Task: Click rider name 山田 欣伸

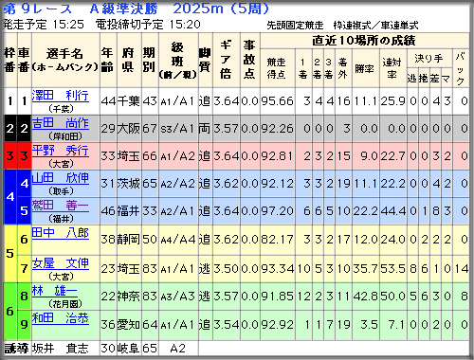Action: tap(60, 178)
